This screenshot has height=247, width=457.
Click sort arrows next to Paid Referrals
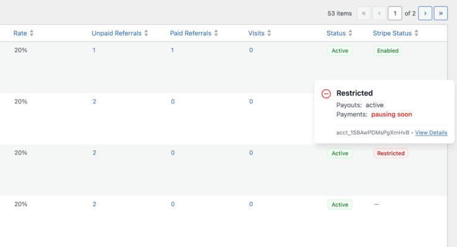click(216, 33)
